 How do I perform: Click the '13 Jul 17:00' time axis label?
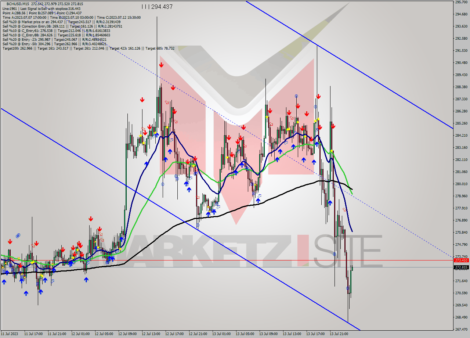(x=315, y=334)
